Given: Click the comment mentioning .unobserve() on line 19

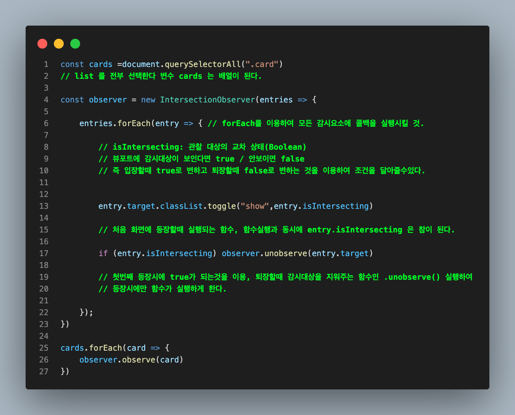Looking at the screenshot, I should [285, 277].
